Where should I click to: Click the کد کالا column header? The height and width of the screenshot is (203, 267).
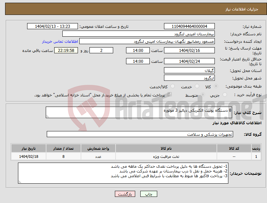pyautogui.click(x=234, y=148)
